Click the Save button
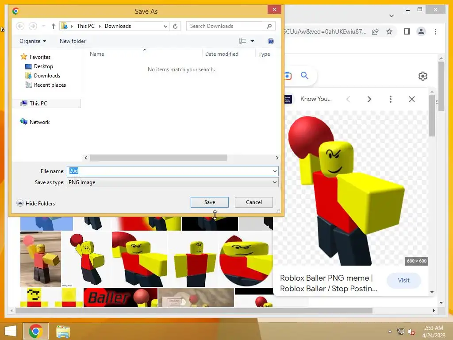Image resolution: width=453 pixels, height=340 pixels. pos(209,202)
